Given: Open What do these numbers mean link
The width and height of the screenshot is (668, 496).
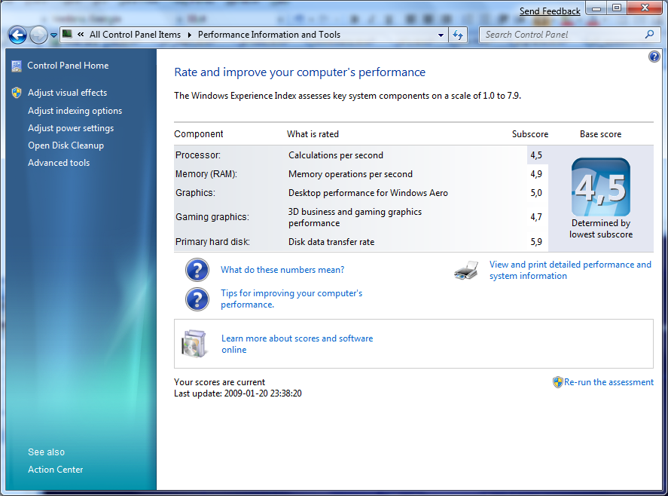Looking at the screenshot, I should [282, 270].
